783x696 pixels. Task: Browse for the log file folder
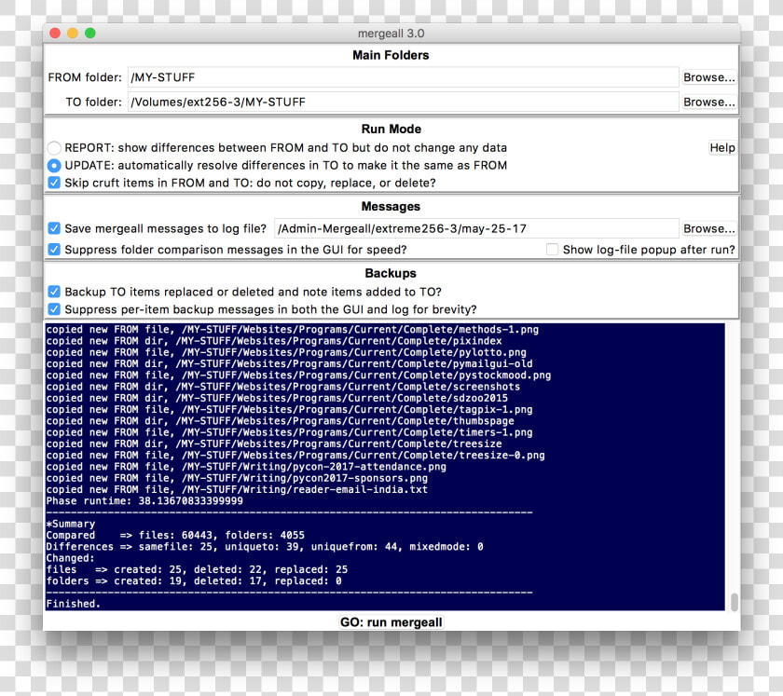pyautogui.click(x=708, y=228)
